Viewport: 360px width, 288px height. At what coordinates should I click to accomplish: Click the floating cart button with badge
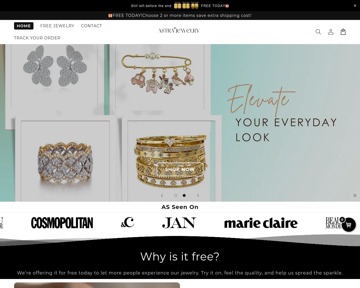coord(349,225)
